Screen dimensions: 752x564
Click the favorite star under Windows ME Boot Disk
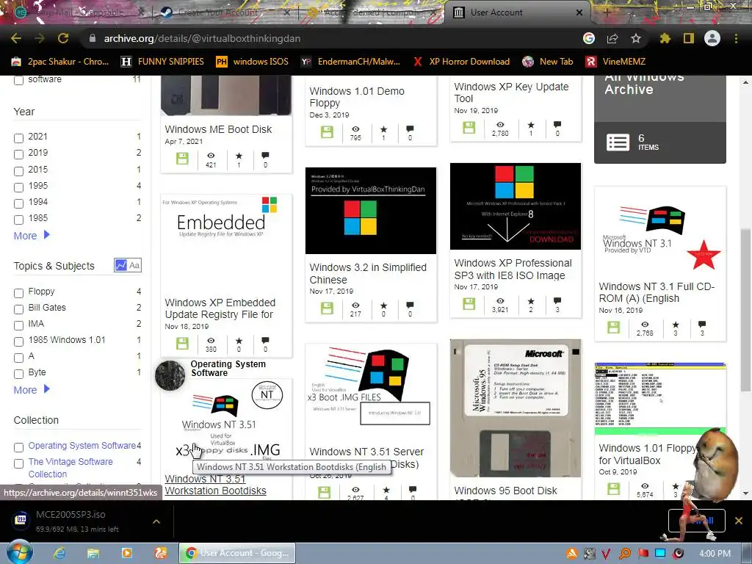pos(239,156)
